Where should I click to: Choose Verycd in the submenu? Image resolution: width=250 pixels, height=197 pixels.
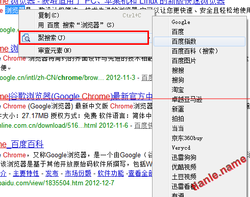(x=199, y=148)
